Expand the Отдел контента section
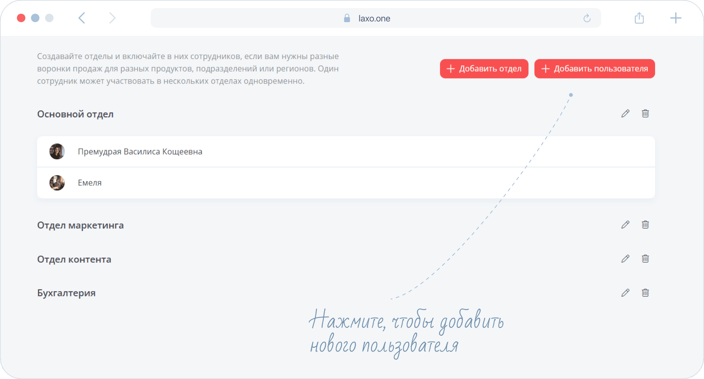704x379 pixels. point(74,259)
